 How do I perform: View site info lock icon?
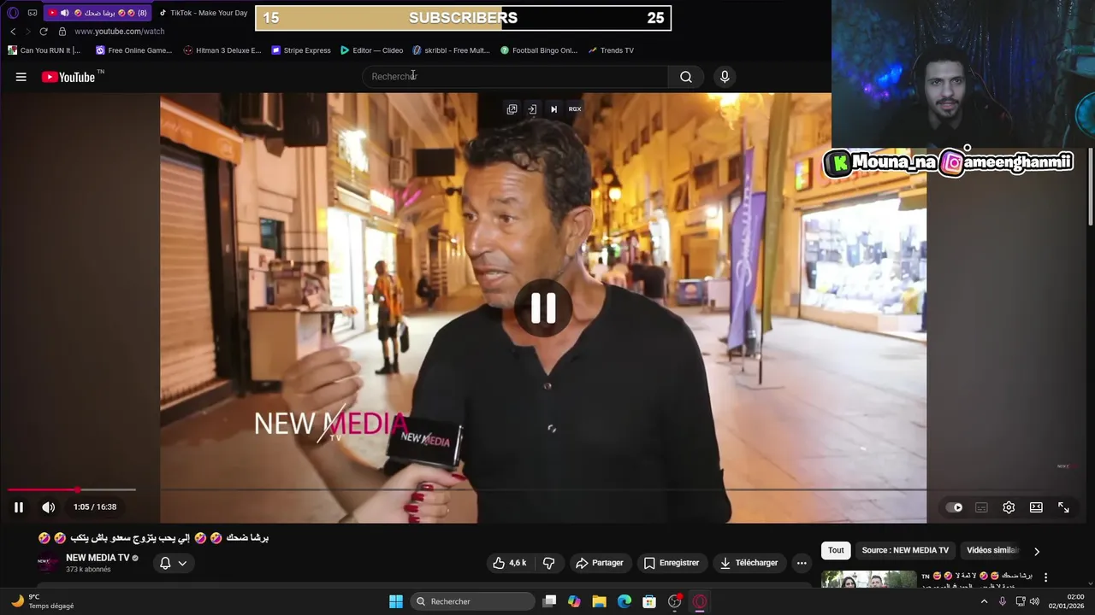pos(62,32)
